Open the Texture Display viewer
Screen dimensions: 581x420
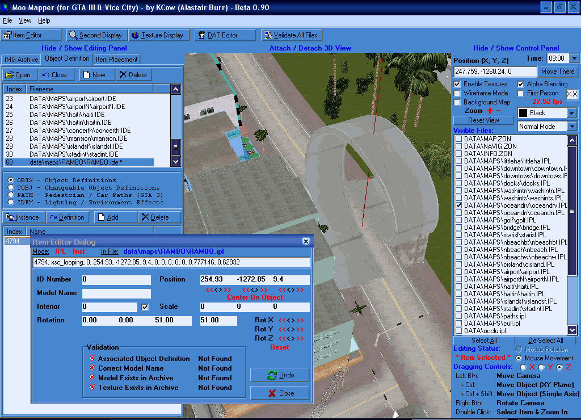point(159,35)
